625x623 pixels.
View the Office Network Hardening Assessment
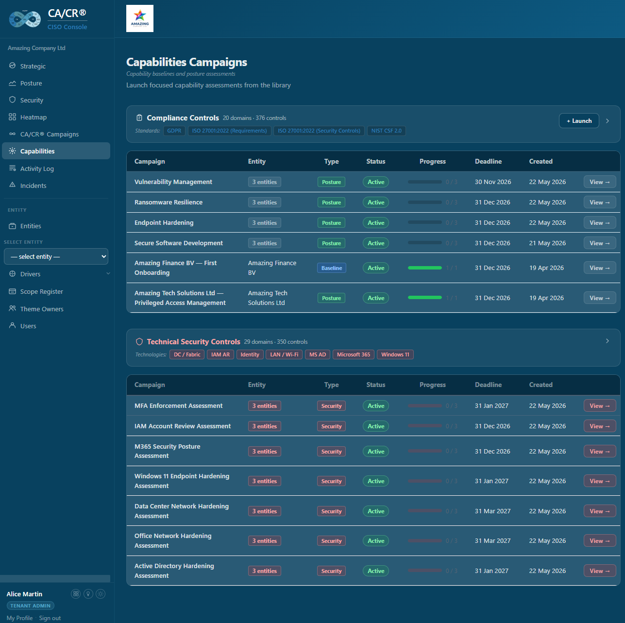point(600,540)
